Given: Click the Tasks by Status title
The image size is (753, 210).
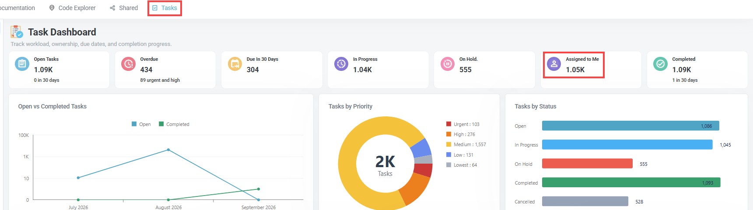Looking at the screenshot, I should click(536, 106).
